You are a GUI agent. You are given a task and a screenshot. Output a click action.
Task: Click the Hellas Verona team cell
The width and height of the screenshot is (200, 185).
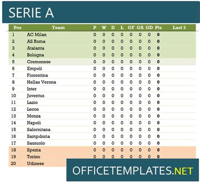point(41,82)
